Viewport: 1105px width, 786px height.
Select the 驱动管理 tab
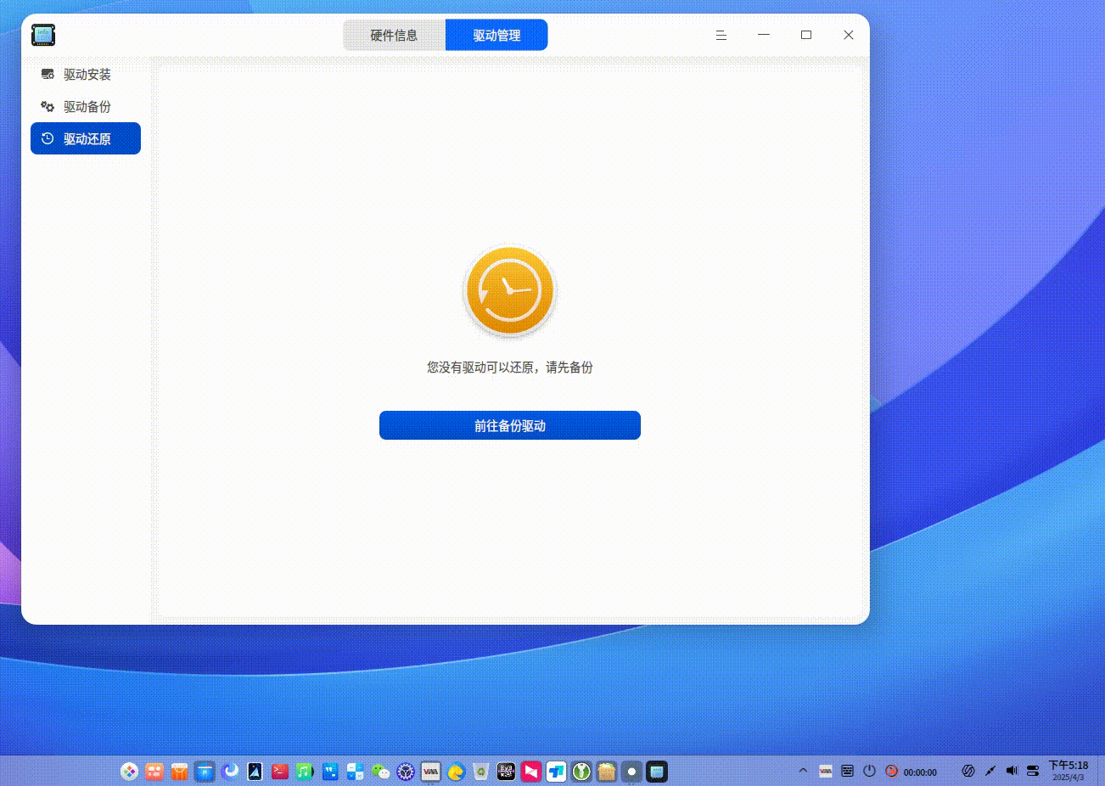496,35
